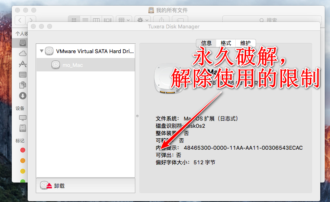The height and width of the screenshot is (202, 330).
Task: Open Applications in Finder sidebar
Action: (22, 64)
